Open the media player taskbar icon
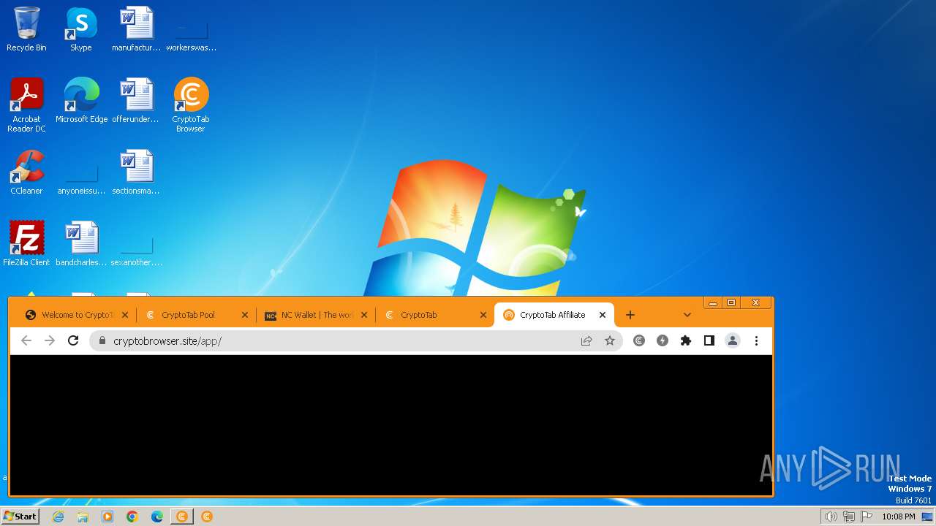The height and width of the screenshot is (526, 936). pyautogui.click(x=107, y=517)
